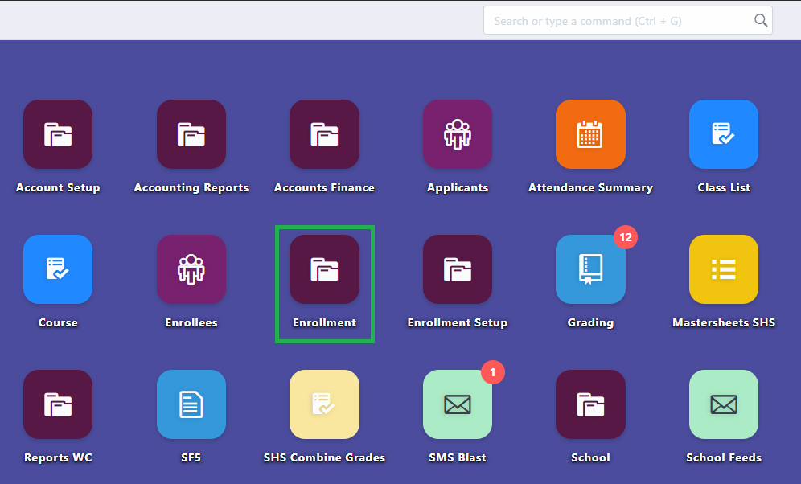This screenshot has height=484, width=801.
Task: Click the School label text
Action: (x=590, y=458)
